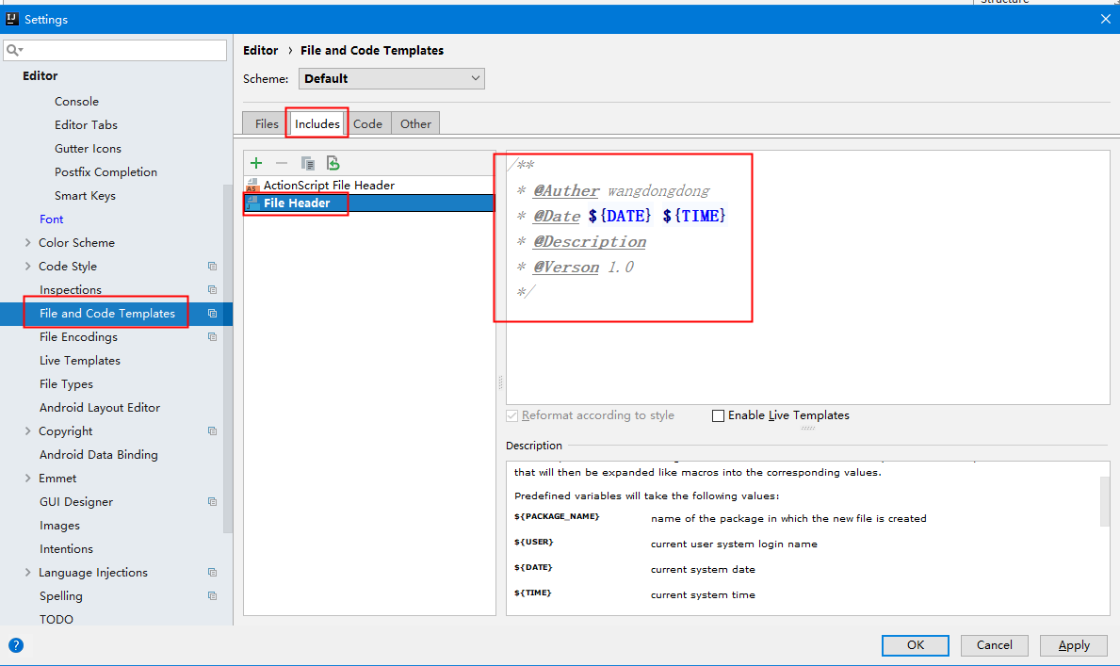
Task: Click the copy icon next to GUI Designer
Action: (x=212, y=502)
